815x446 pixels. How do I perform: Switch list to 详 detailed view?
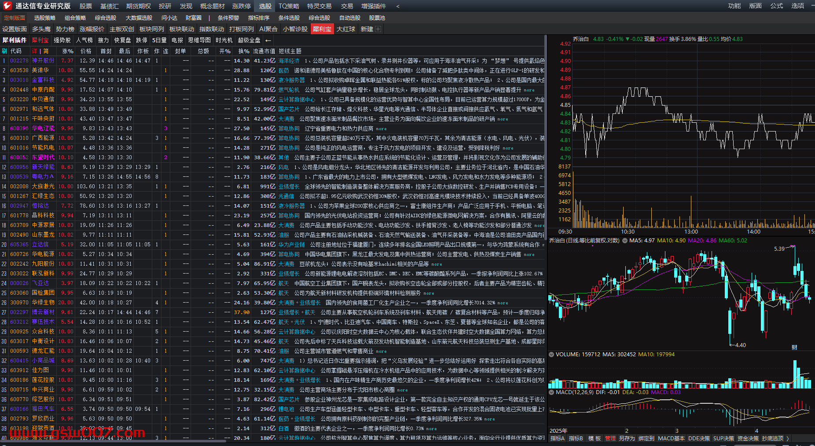click(x=35, y=51)
